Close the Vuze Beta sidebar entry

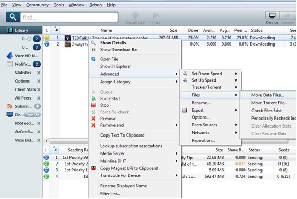click(39, 140)
